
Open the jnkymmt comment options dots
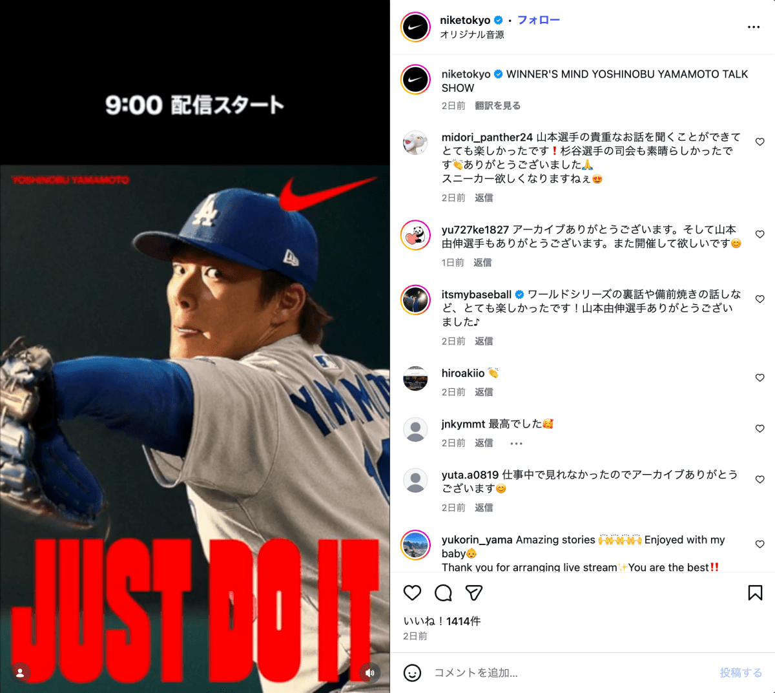[516, 444]
